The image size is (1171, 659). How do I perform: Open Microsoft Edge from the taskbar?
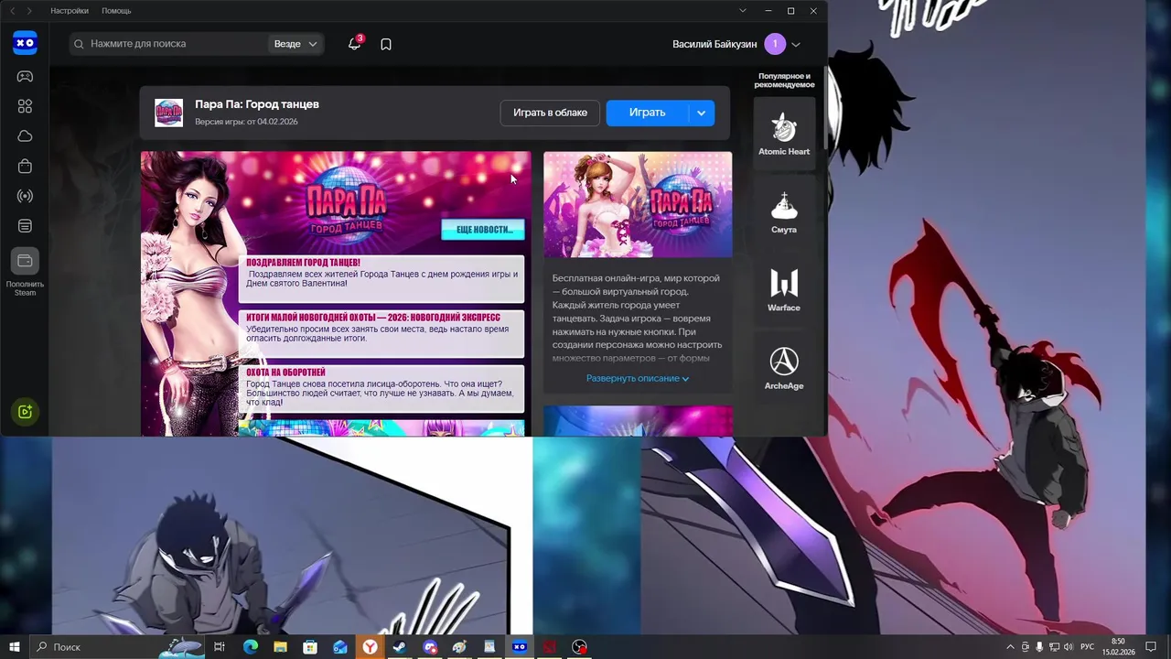pos(251,647)
